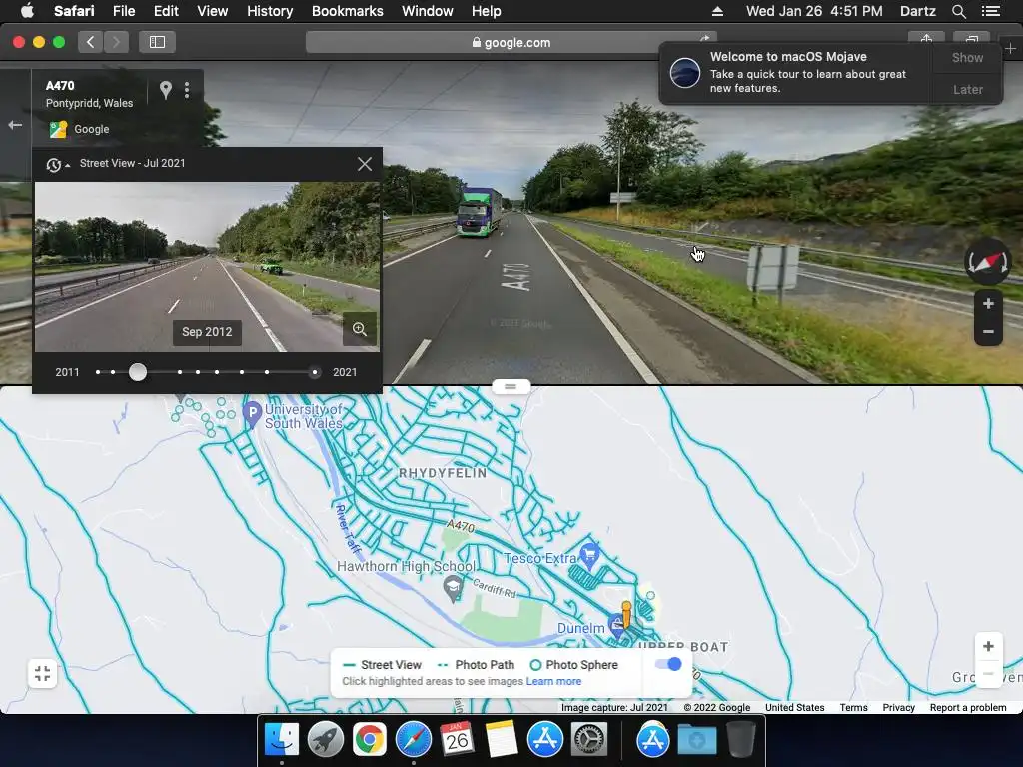Zoom out of the Street View image
The image size is (1023, 767).
click(x=988, y=332)
